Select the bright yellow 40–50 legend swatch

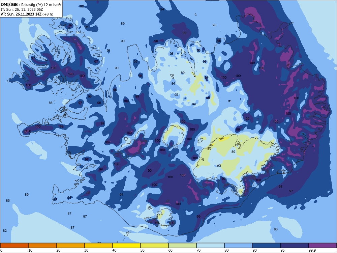tap(126, 246)
